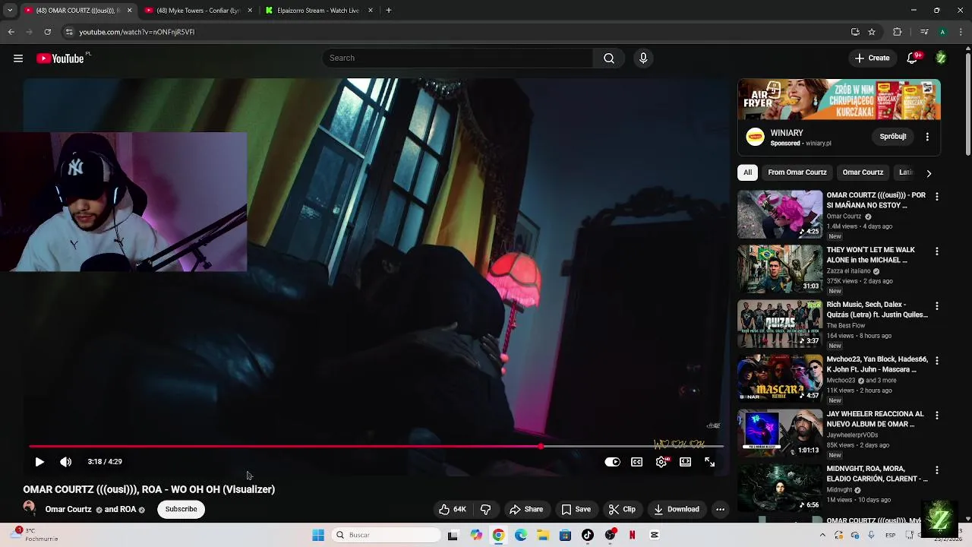The image size is (972, 547).
Task: Switch to Elpaizorro Stream tab
Action: pyautogui.click(x=317, y=11)
